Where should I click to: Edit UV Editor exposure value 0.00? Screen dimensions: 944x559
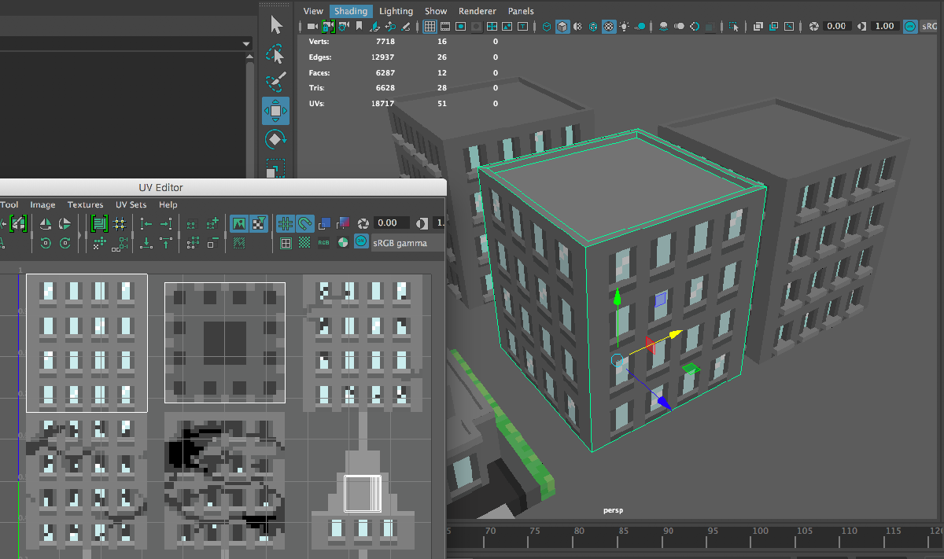pyautogui.click(x=393, y=223)
